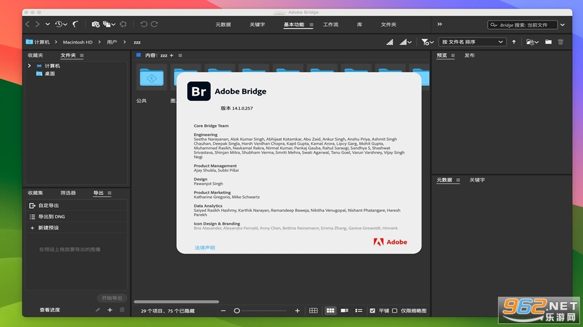Switch to the 工作流 workspace
The height and width of the screenshot is (327, 583).
point(330,24)
